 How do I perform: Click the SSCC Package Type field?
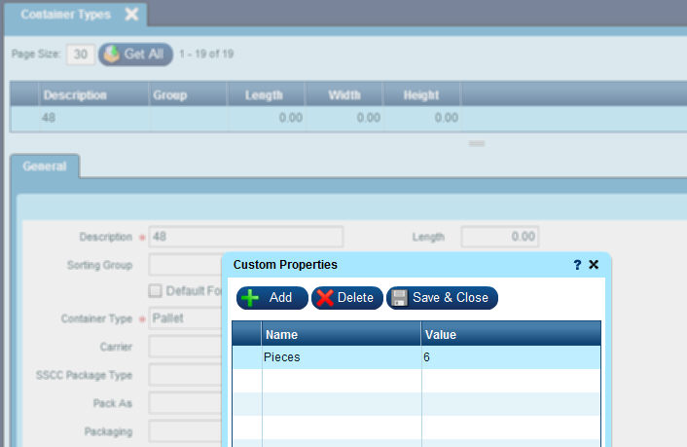tap(186, 375)
